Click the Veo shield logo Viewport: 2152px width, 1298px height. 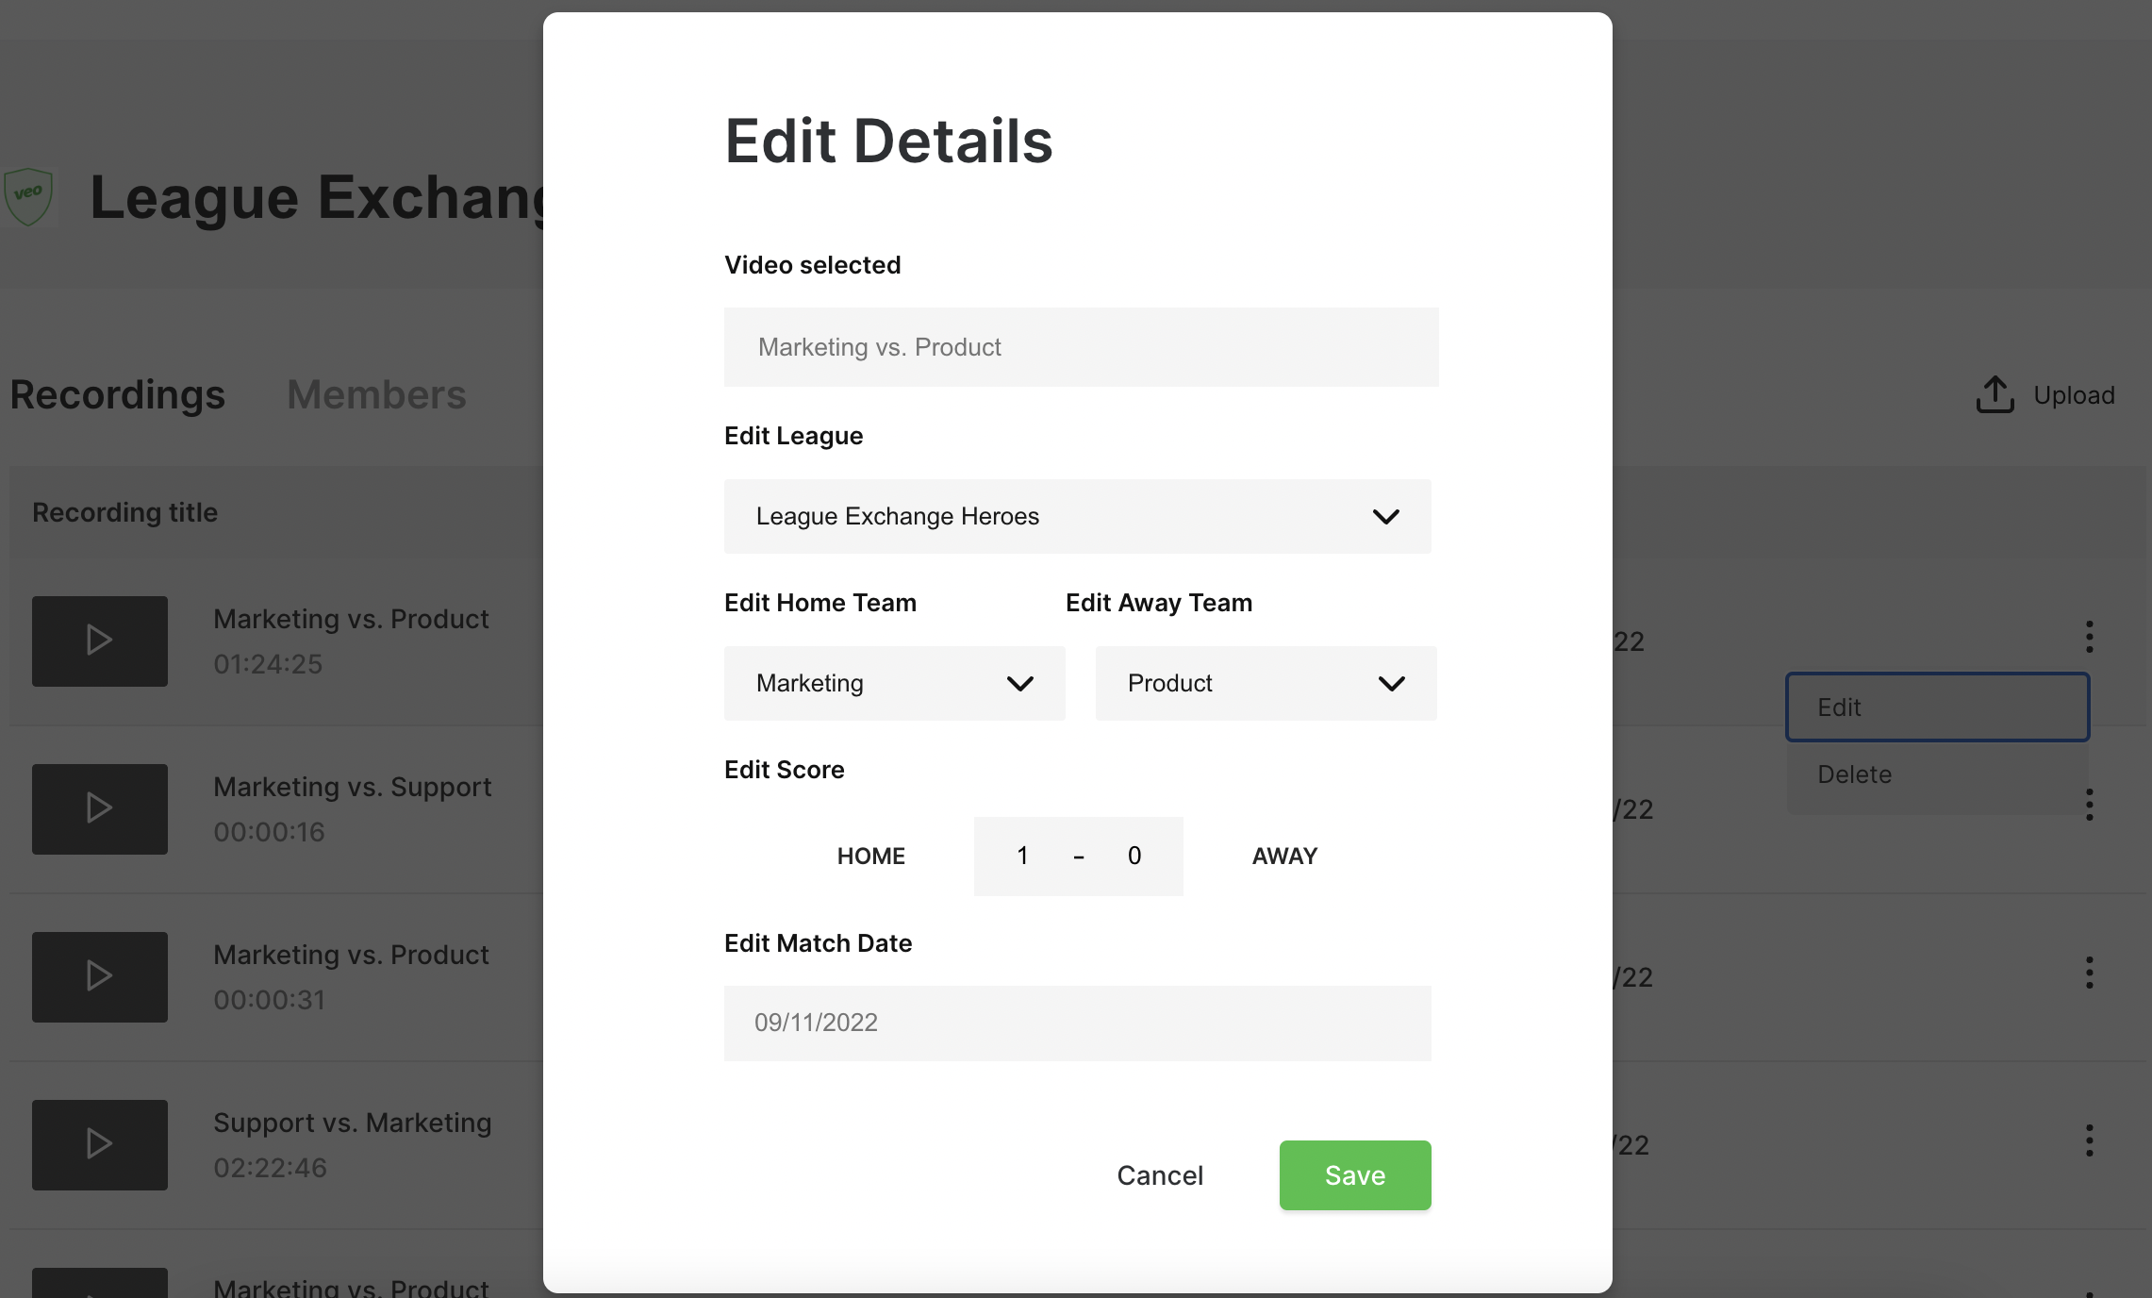(x=28, y=196)
